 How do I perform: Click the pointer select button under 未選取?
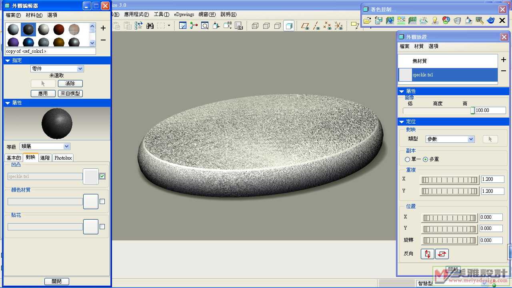pyautogui.click(x=43, y=84)
